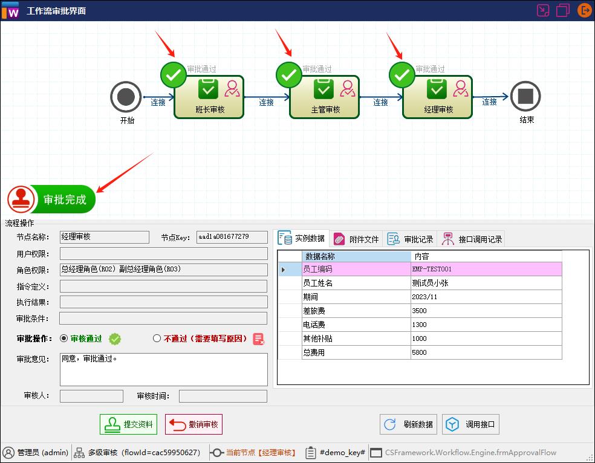
Task: Click inside the 审批意见 comment box
Action: 162,368
